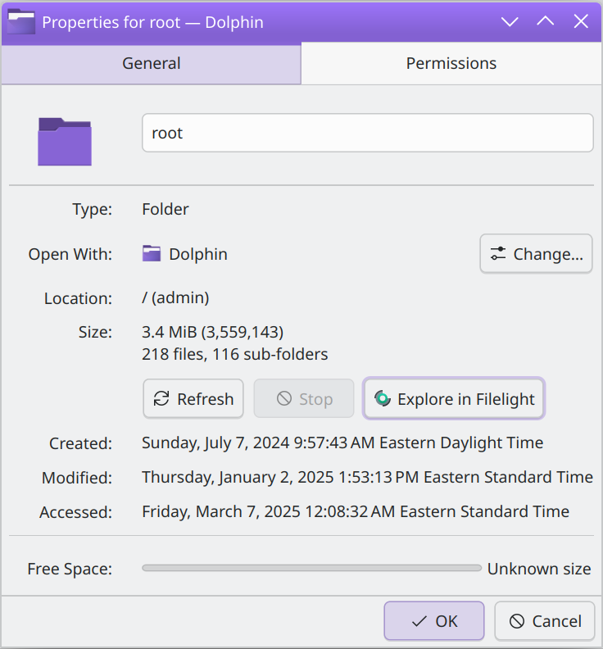This screenshot has width=603, height=649.
Task: Open Explore in Filelight
Action: 454,399
